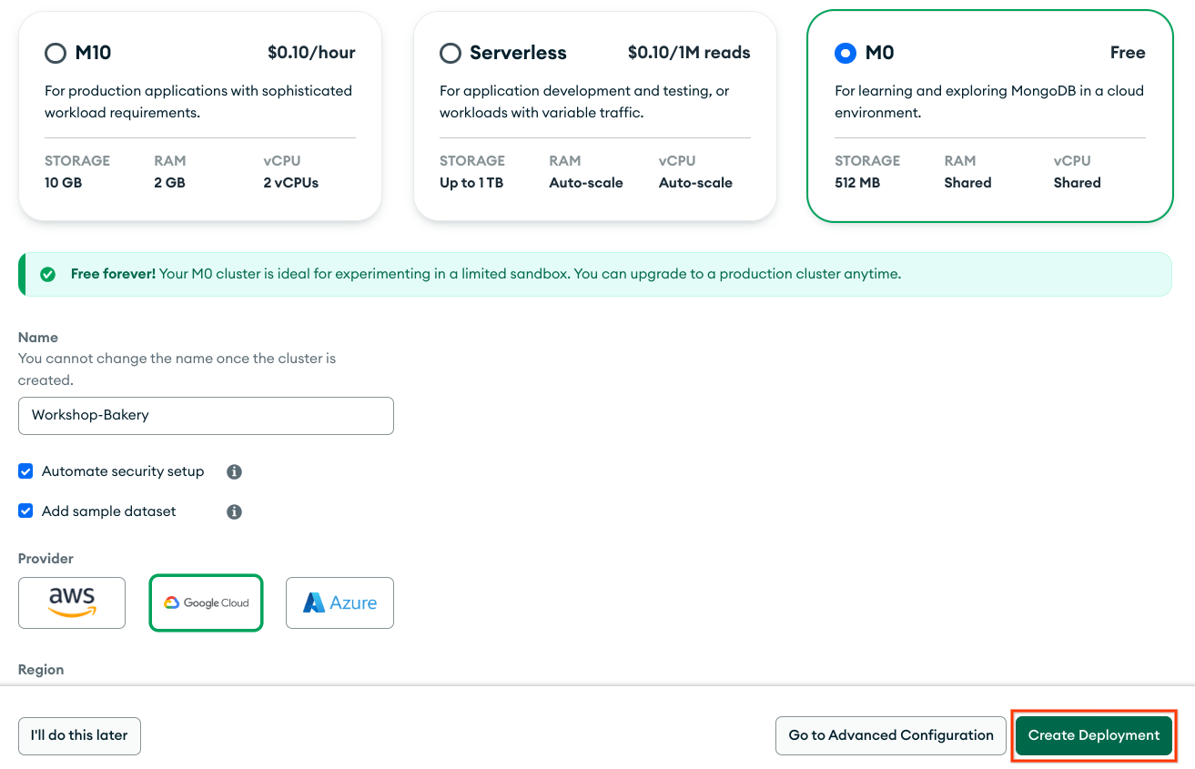Open info icon beside Add sample dataset

click(234, 511)
